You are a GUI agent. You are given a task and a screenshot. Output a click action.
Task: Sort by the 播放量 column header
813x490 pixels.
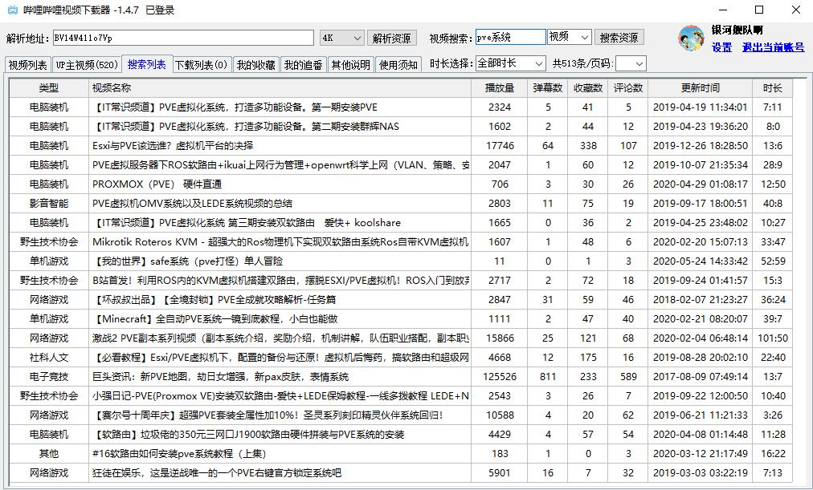[499, 87]
